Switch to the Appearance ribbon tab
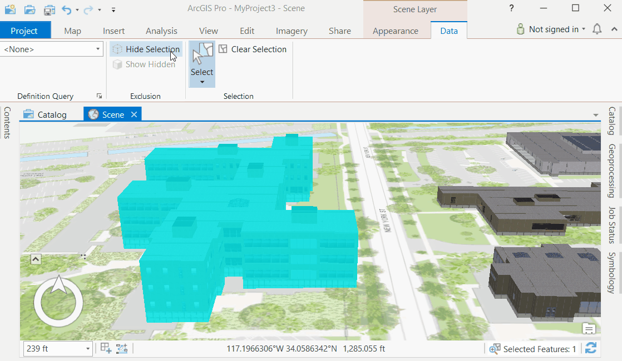The width and height of the screenshot is (622, 361). [x=396, y=31]
